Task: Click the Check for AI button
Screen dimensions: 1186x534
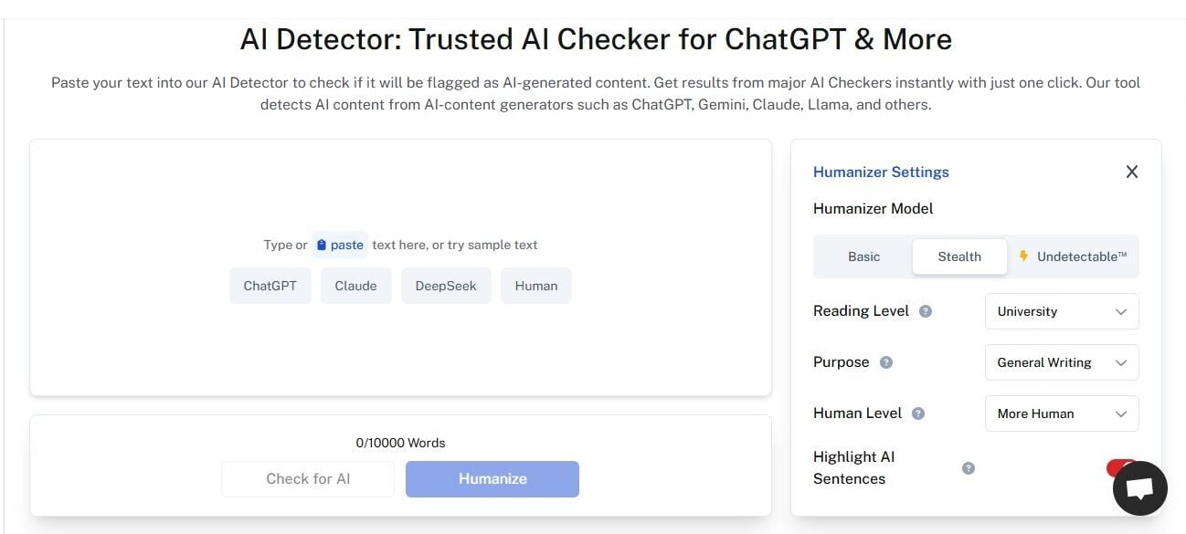Action: click(308, 478)
